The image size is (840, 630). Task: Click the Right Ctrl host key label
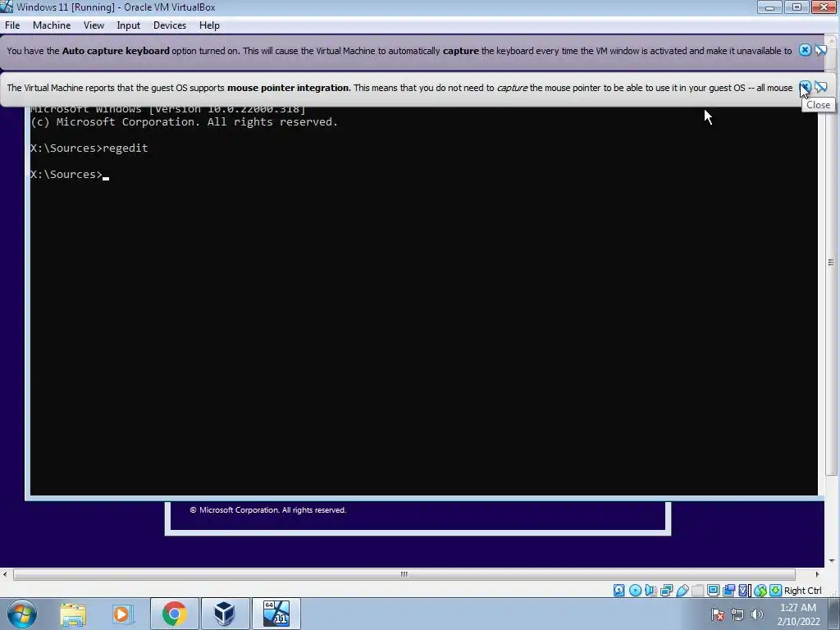pos(802,591)
